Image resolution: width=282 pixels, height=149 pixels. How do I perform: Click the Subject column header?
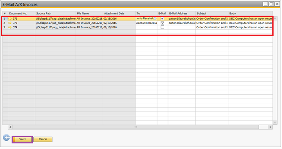tap(212, 13)
